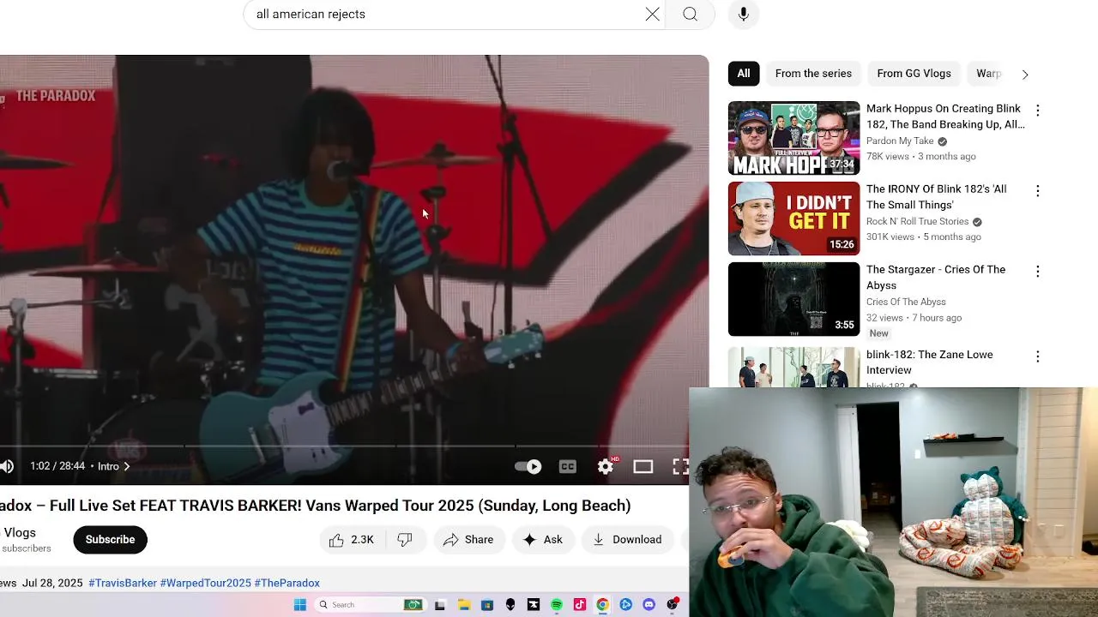Image resolution: width=1098 pixels, height=617 pixels.
Task: Open 'Mark Hoppus On Creating Blink 182' title
Action: [945, 117]
